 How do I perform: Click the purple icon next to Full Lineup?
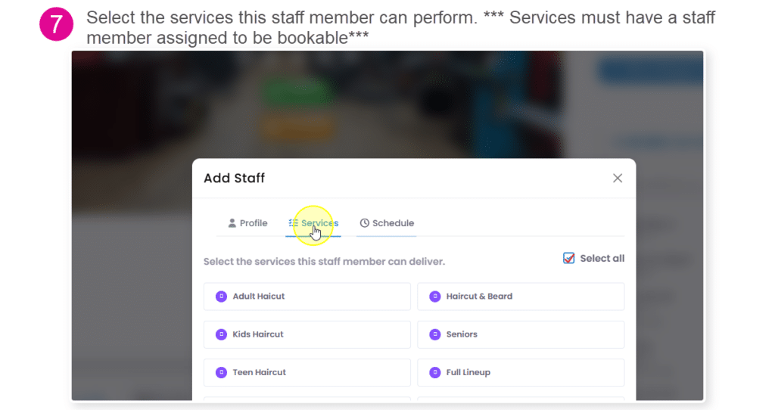(x=435, y=372)
